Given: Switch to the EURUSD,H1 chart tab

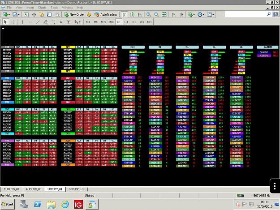Looking at the screenshot, I should 12,189.
